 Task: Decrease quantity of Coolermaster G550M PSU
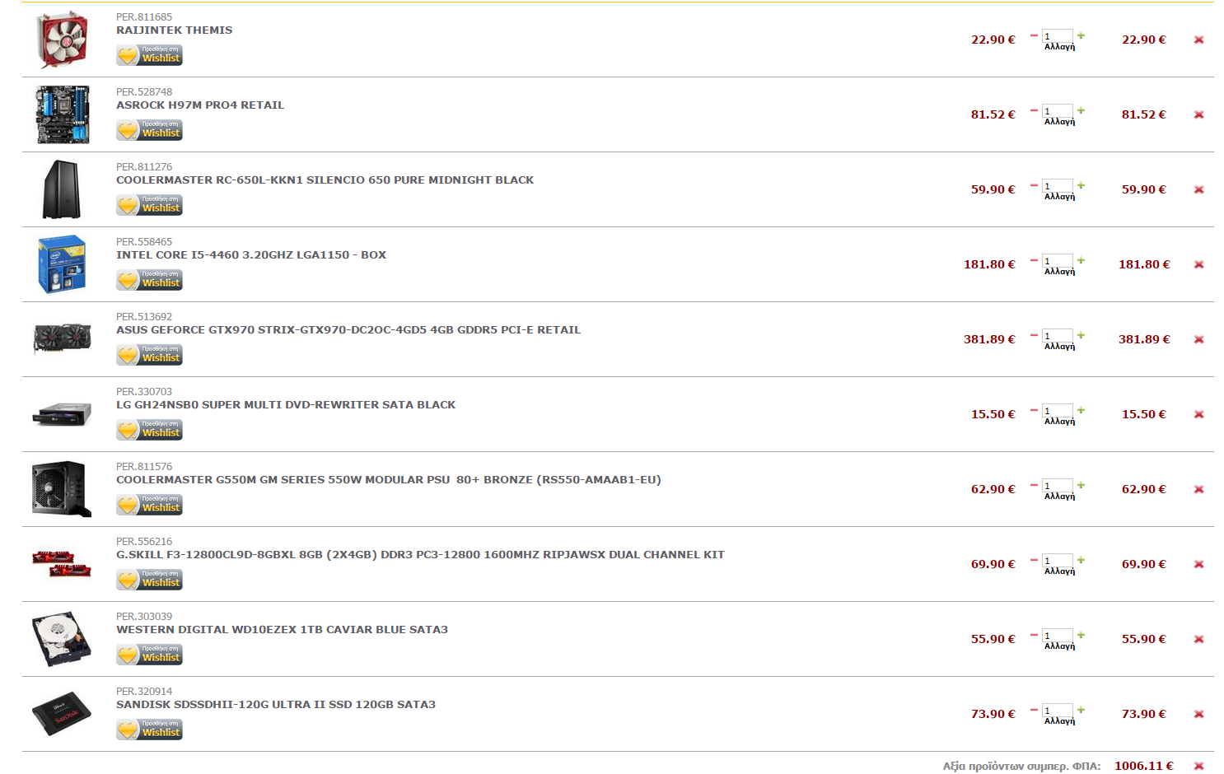1034,485
